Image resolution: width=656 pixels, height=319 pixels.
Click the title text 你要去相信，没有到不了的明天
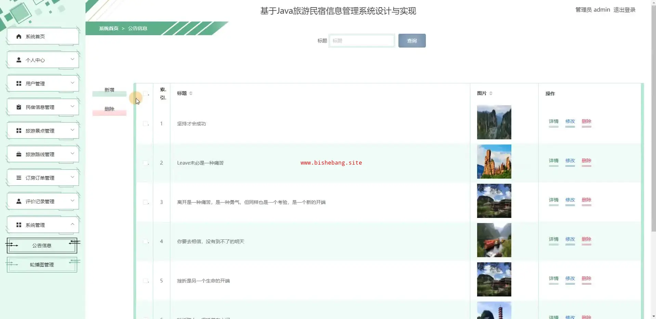pyautogui.click(x=211, y=241)
